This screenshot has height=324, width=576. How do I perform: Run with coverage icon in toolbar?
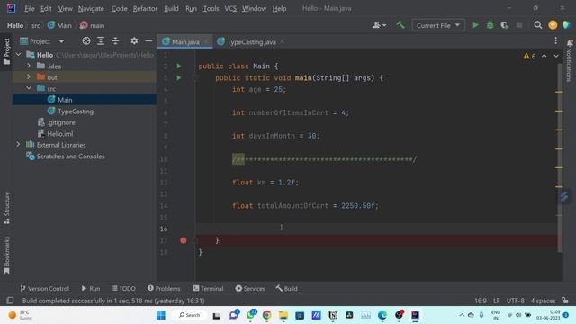[x=505, y=25]
